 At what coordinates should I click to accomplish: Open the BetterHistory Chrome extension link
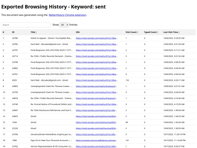[x=67, y=15]
